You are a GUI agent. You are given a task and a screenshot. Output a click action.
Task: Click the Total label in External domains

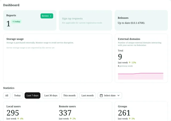coord(121,51)
